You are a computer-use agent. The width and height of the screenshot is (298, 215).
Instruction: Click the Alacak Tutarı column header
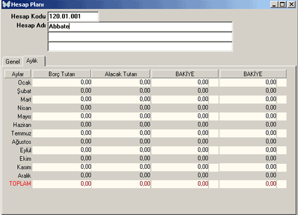click(x=120, y=74)
